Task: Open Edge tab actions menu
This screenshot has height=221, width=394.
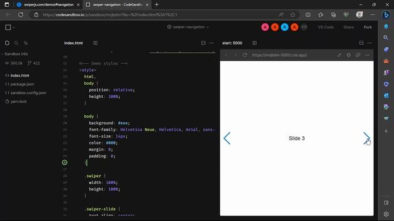Action: click(7, 4)
